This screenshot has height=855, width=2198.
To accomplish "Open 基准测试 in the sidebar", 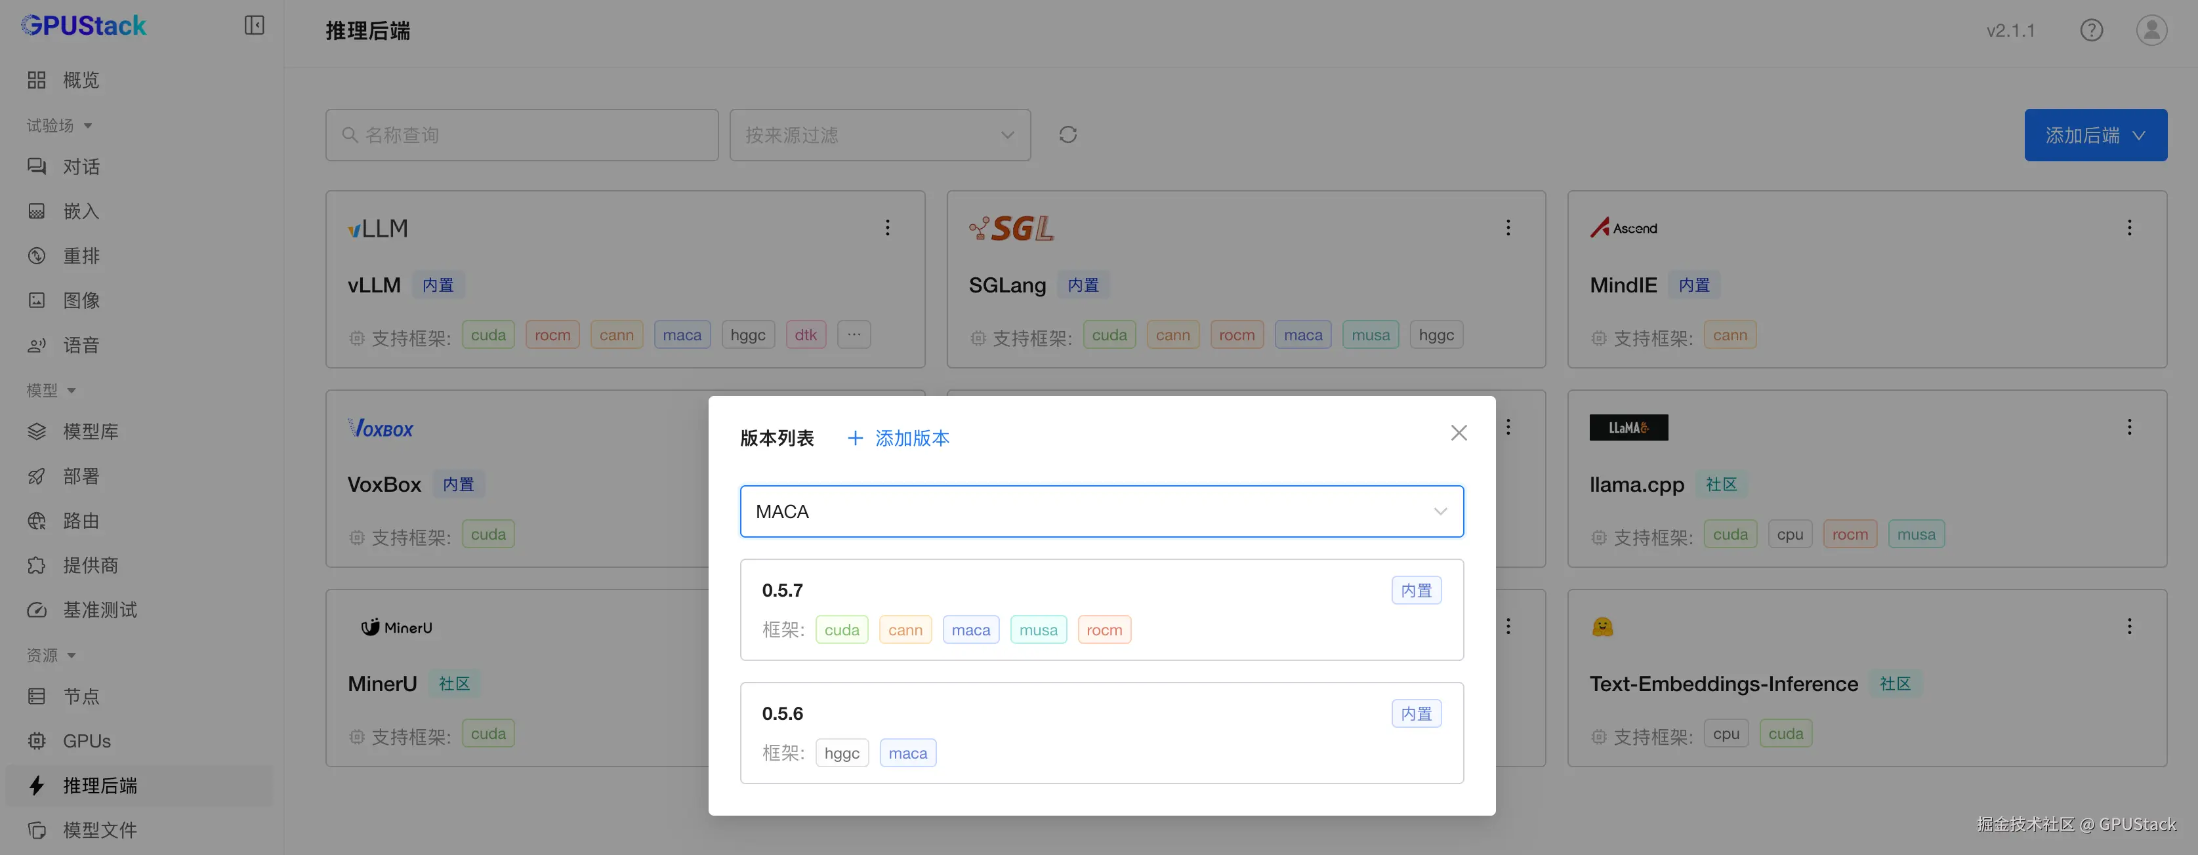I will (x=100, y=610).
